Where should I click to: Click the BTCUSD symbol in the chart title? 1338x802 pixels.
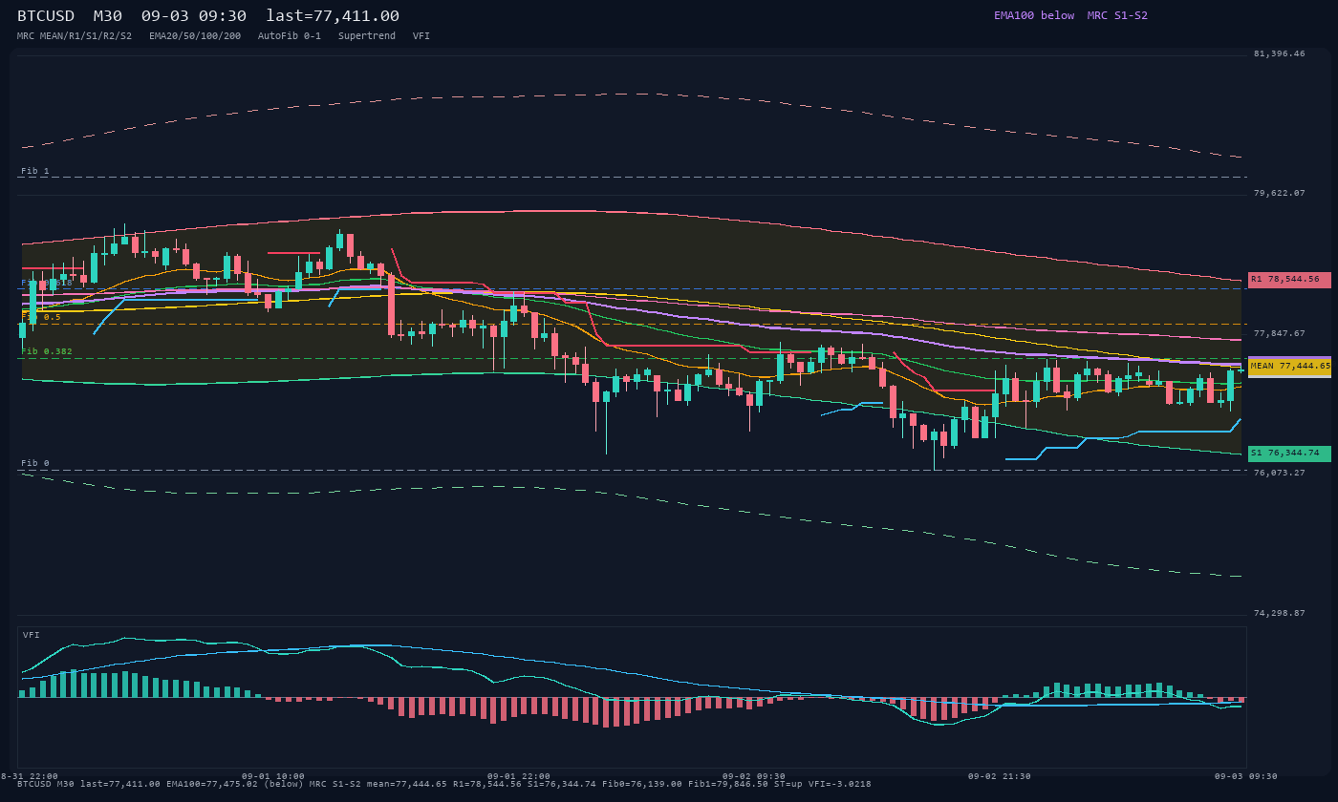pos(48,15)
